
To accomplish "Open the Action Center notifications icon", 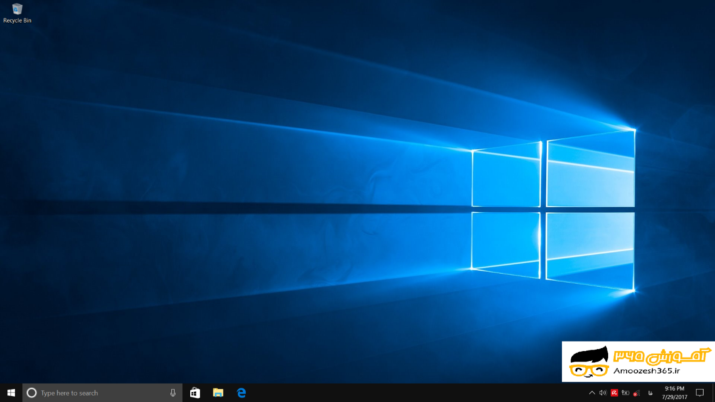I will click(700, 393).
